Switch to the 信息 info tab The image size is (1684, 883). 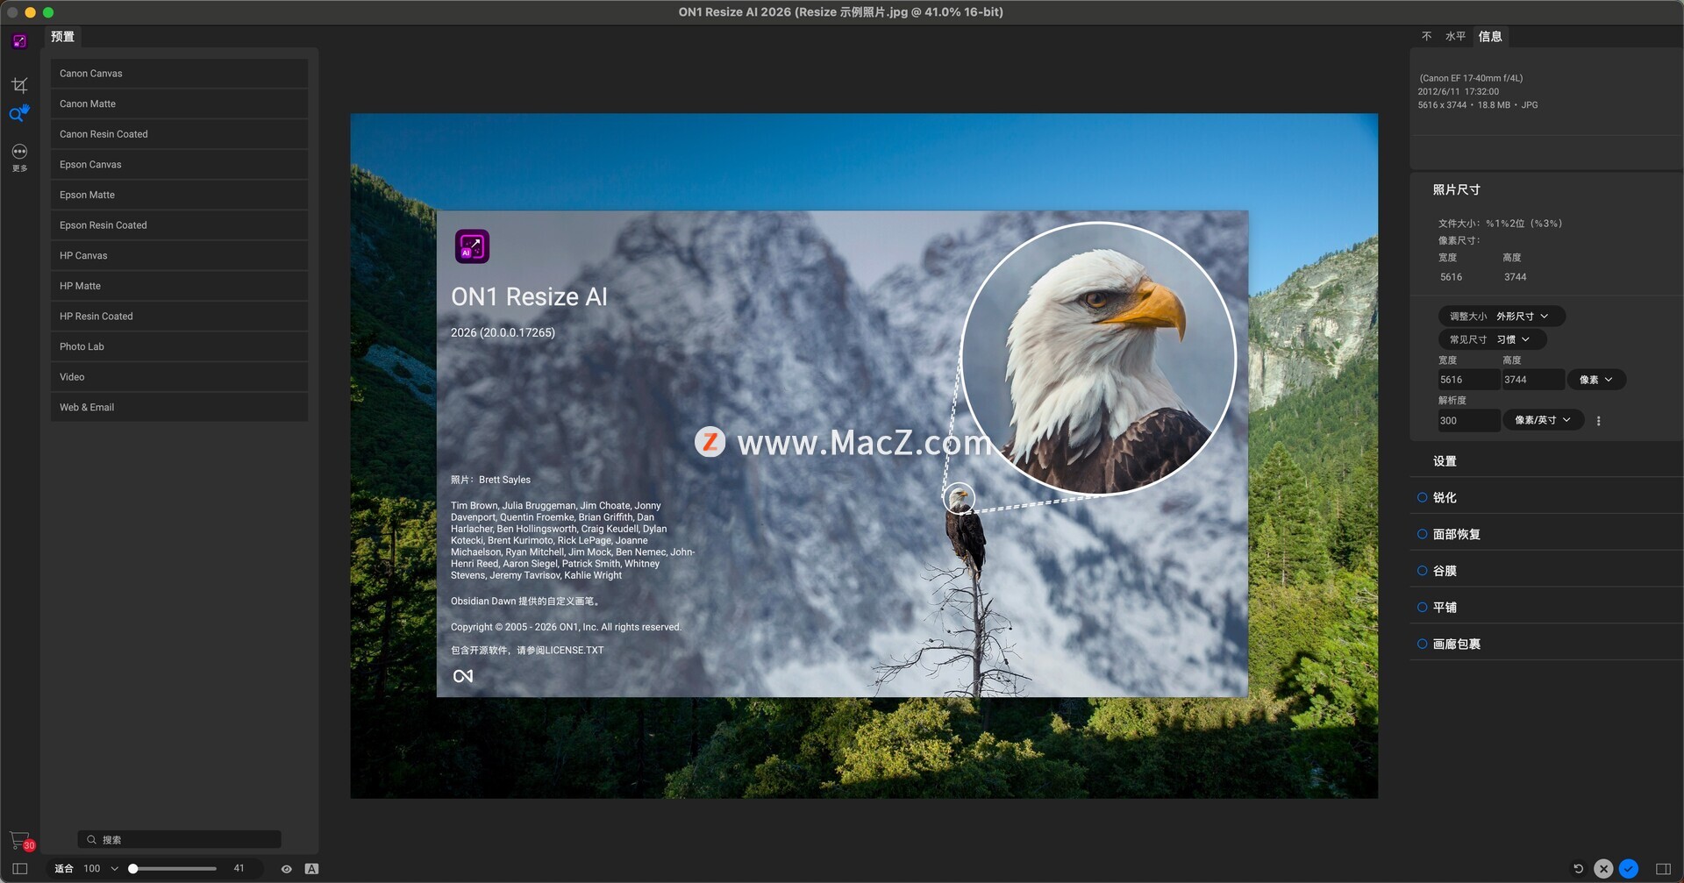pos(1490,37)
